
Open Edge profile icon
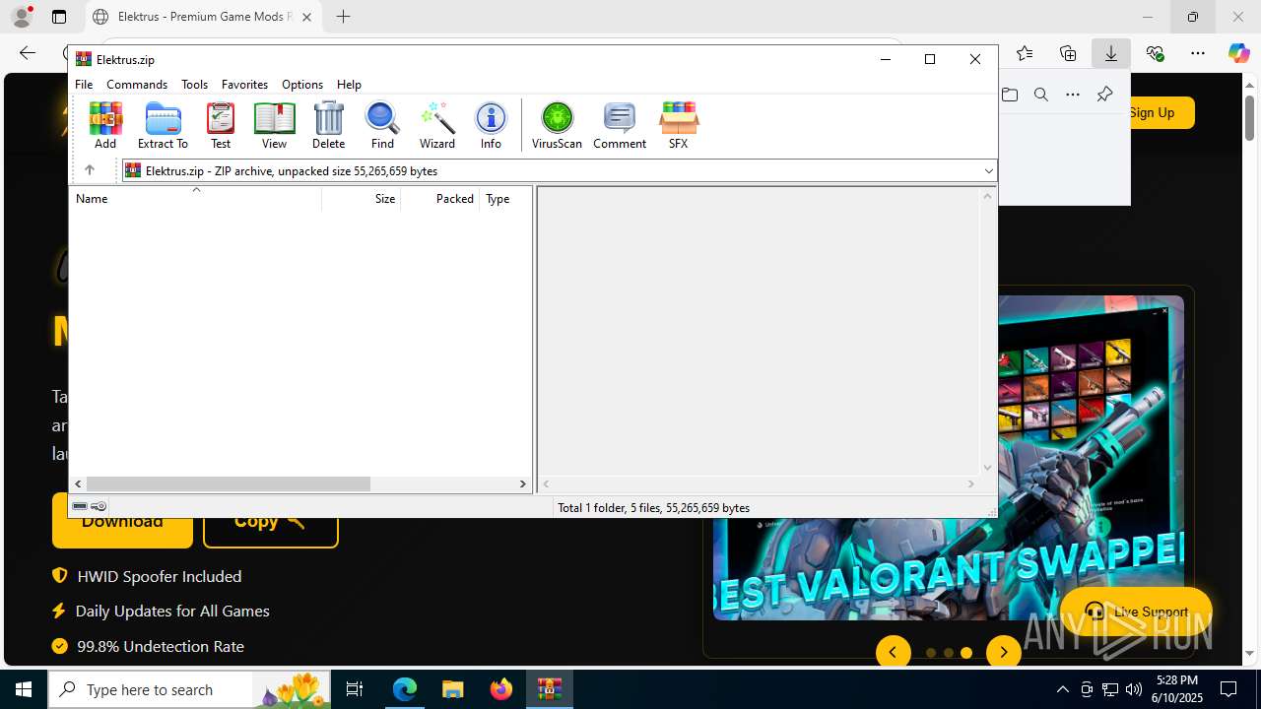pos(21,17)
